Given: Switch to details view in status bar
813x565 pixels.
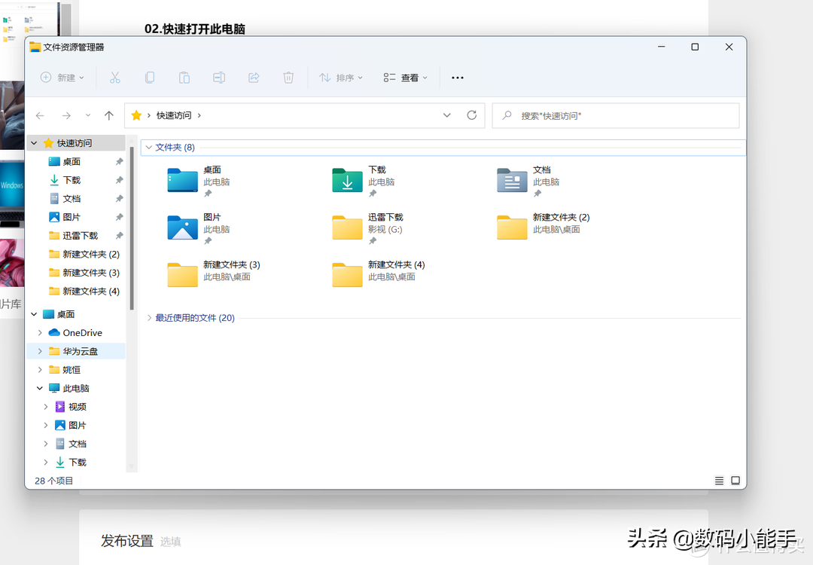Looking at the screenshot, I should tap(719, 481).
